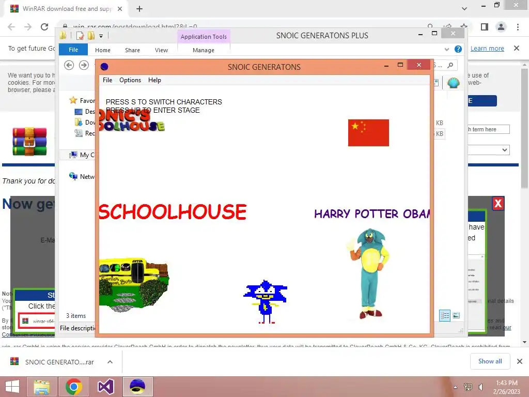
Task: Click the Properties quick access icon
Action: click(80, 35)
